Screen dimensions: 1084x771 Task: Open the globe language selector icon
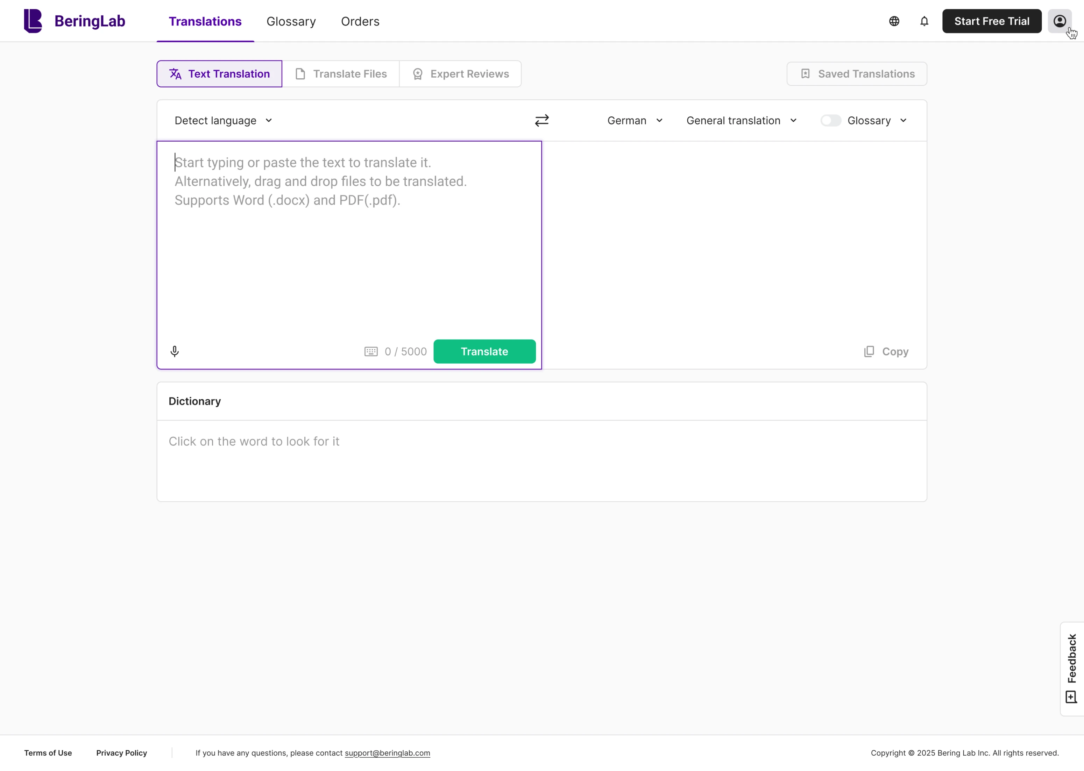894,21
